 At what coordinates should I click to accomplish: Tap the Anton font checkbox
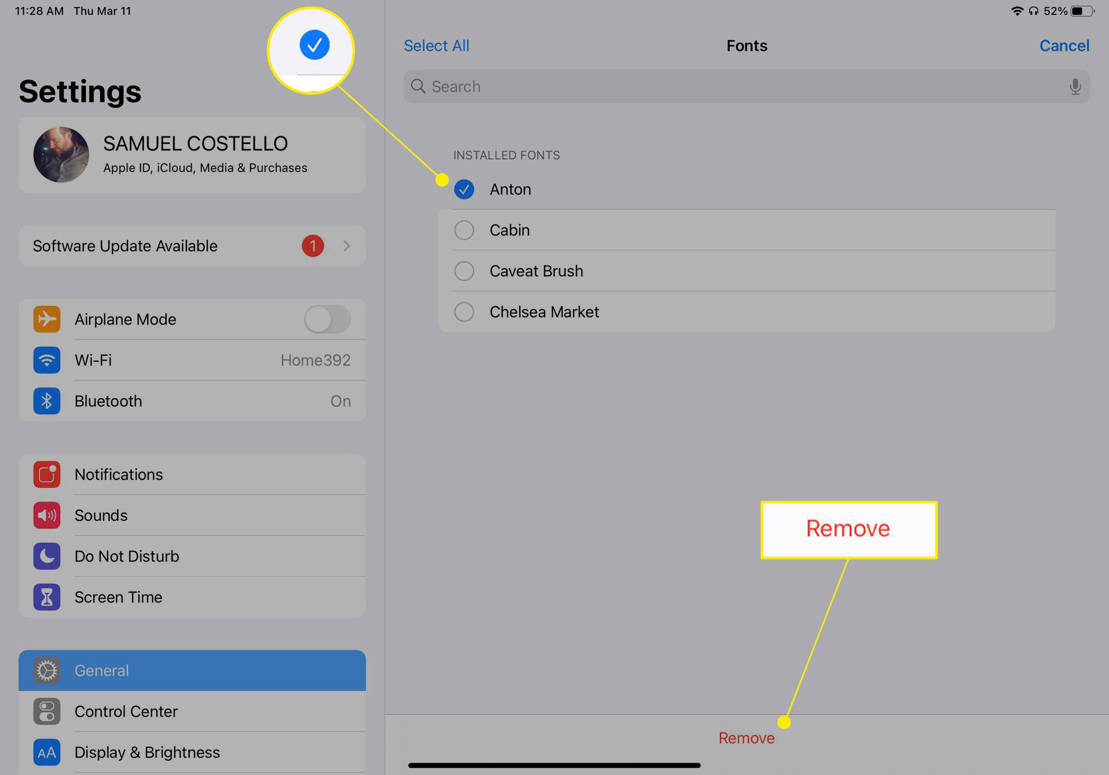coord(464,188)
